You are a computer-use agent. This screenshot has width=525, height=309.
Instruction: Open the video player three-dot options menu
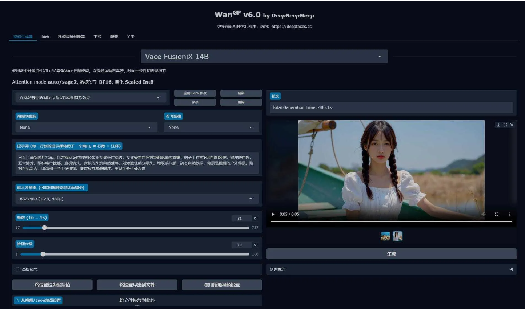[x=510, y=214]
